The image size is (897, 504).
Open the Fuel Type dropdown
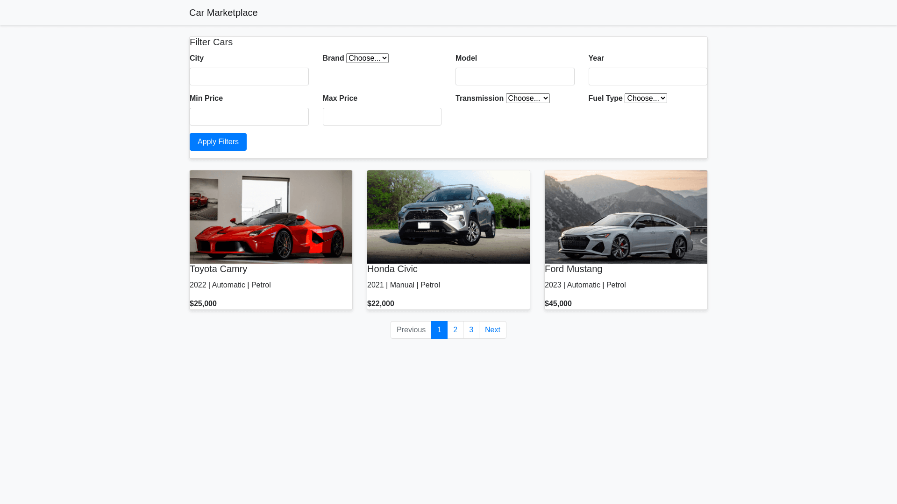click(646, 98)
